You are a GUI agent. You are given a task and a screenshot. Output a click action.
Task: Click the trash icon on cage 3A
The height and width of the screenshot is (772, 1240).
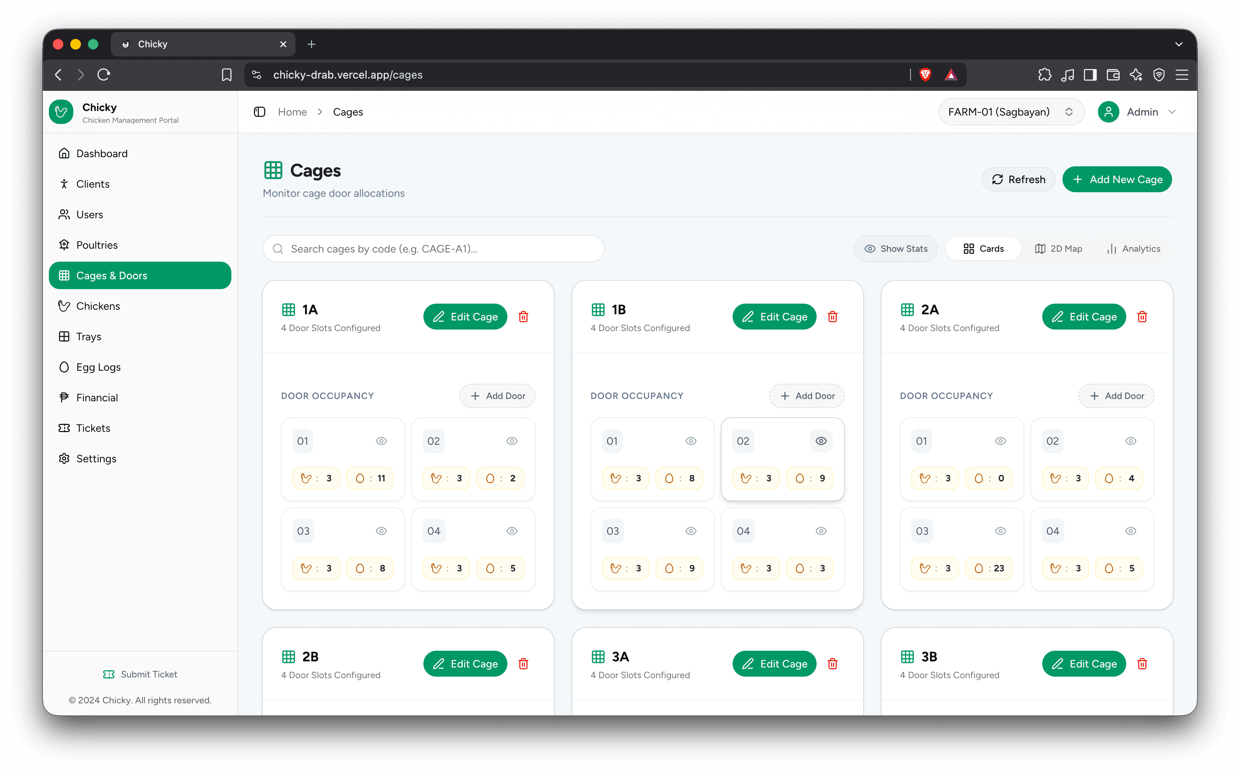(x=832, y=663)
